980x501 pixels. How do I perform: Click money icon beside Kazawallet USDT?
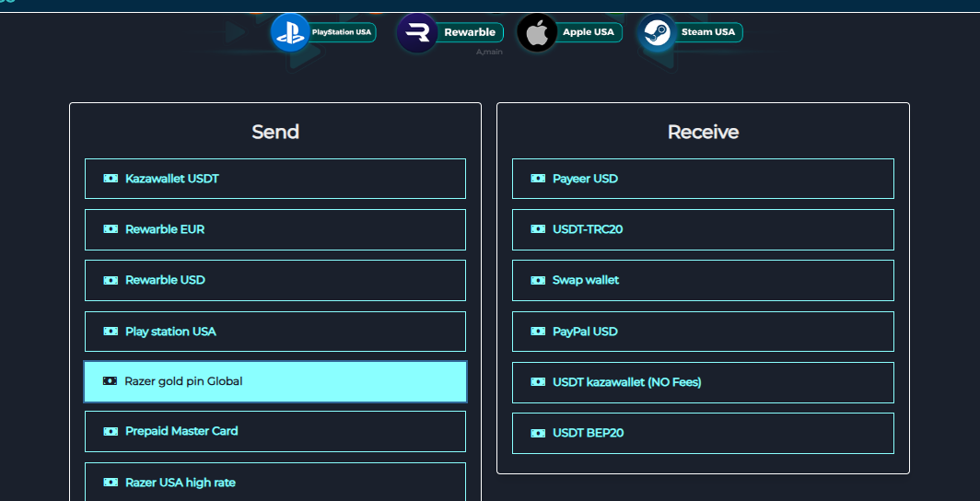[111, 179]
